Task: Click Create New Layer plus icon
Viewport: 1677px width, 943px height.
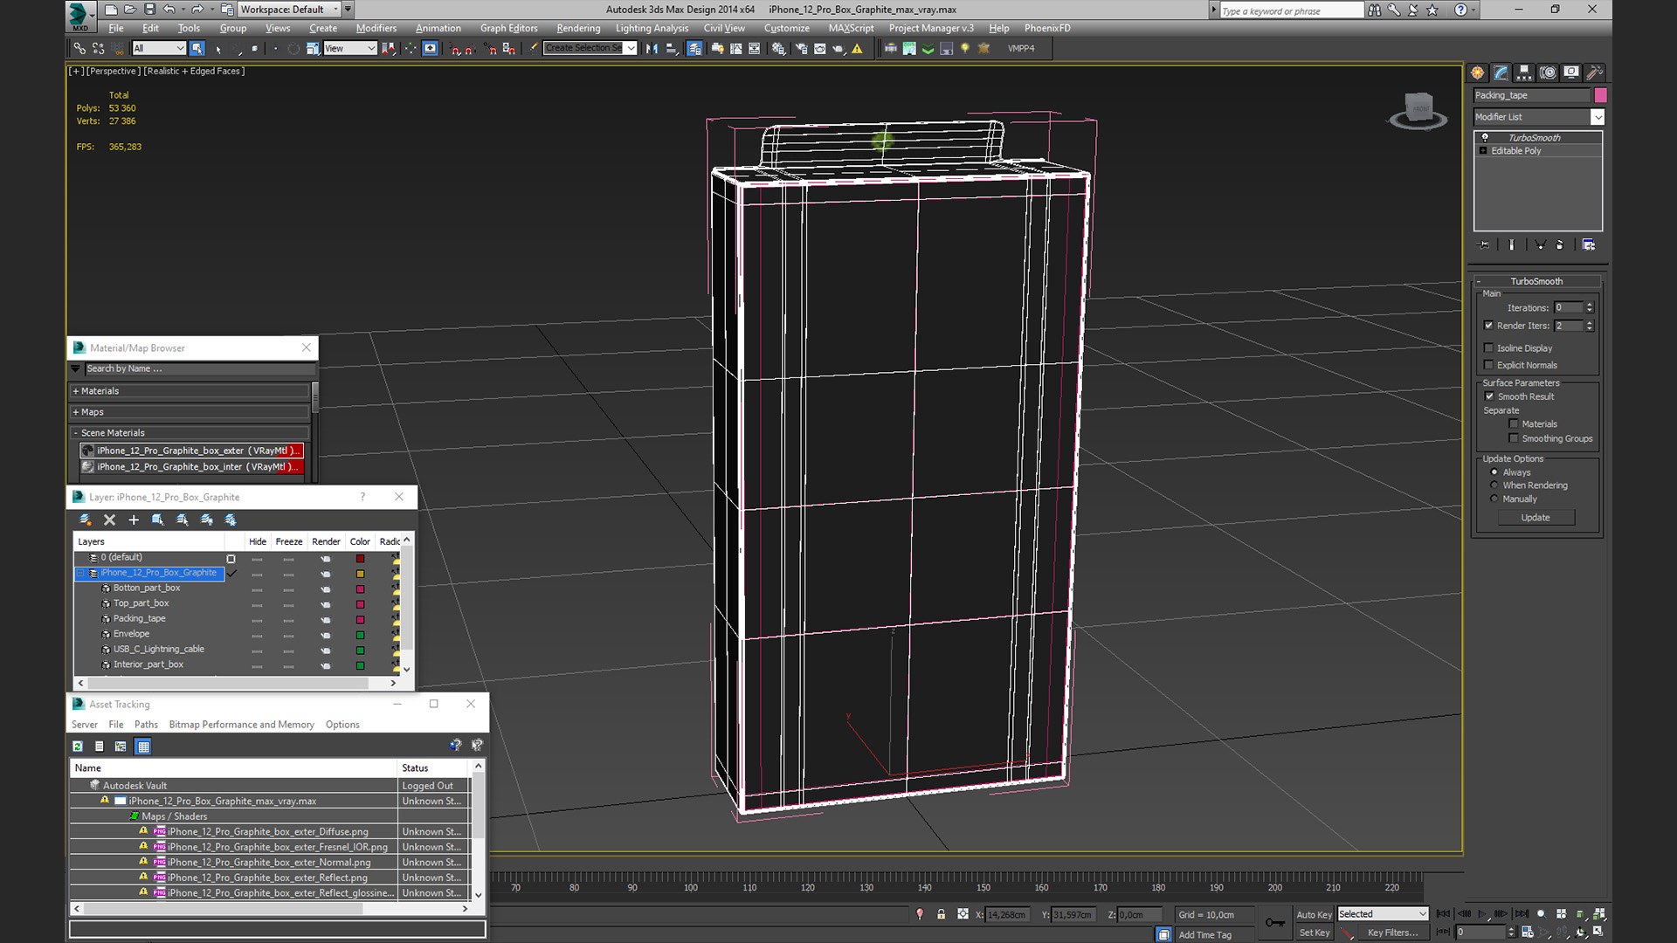Action: [x=134, y=520]
